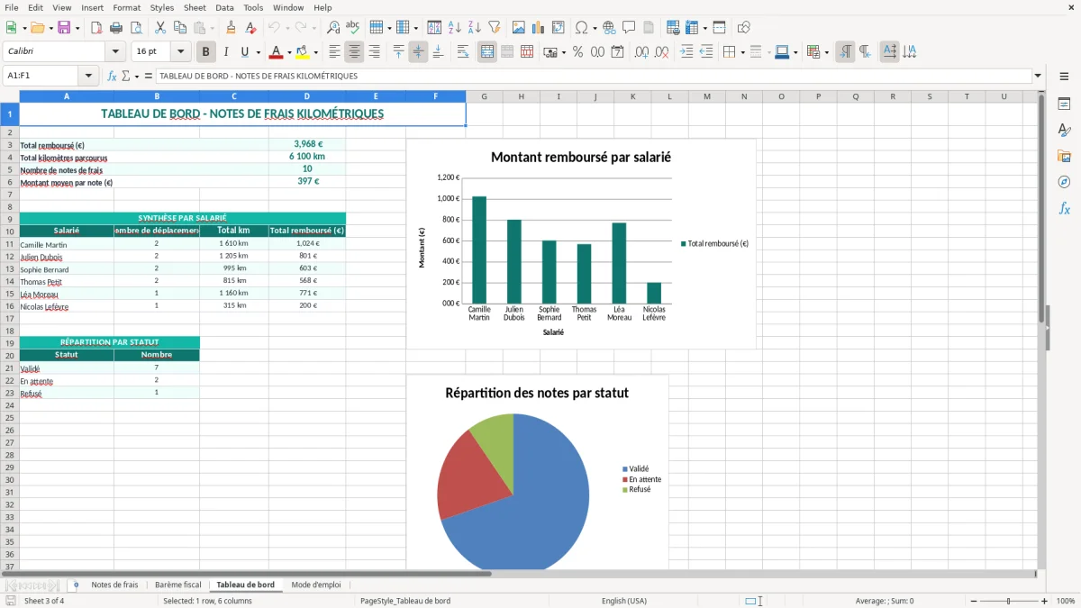Open the sidebar Gallery panel icon
1081x608 pixels.
1065,157
